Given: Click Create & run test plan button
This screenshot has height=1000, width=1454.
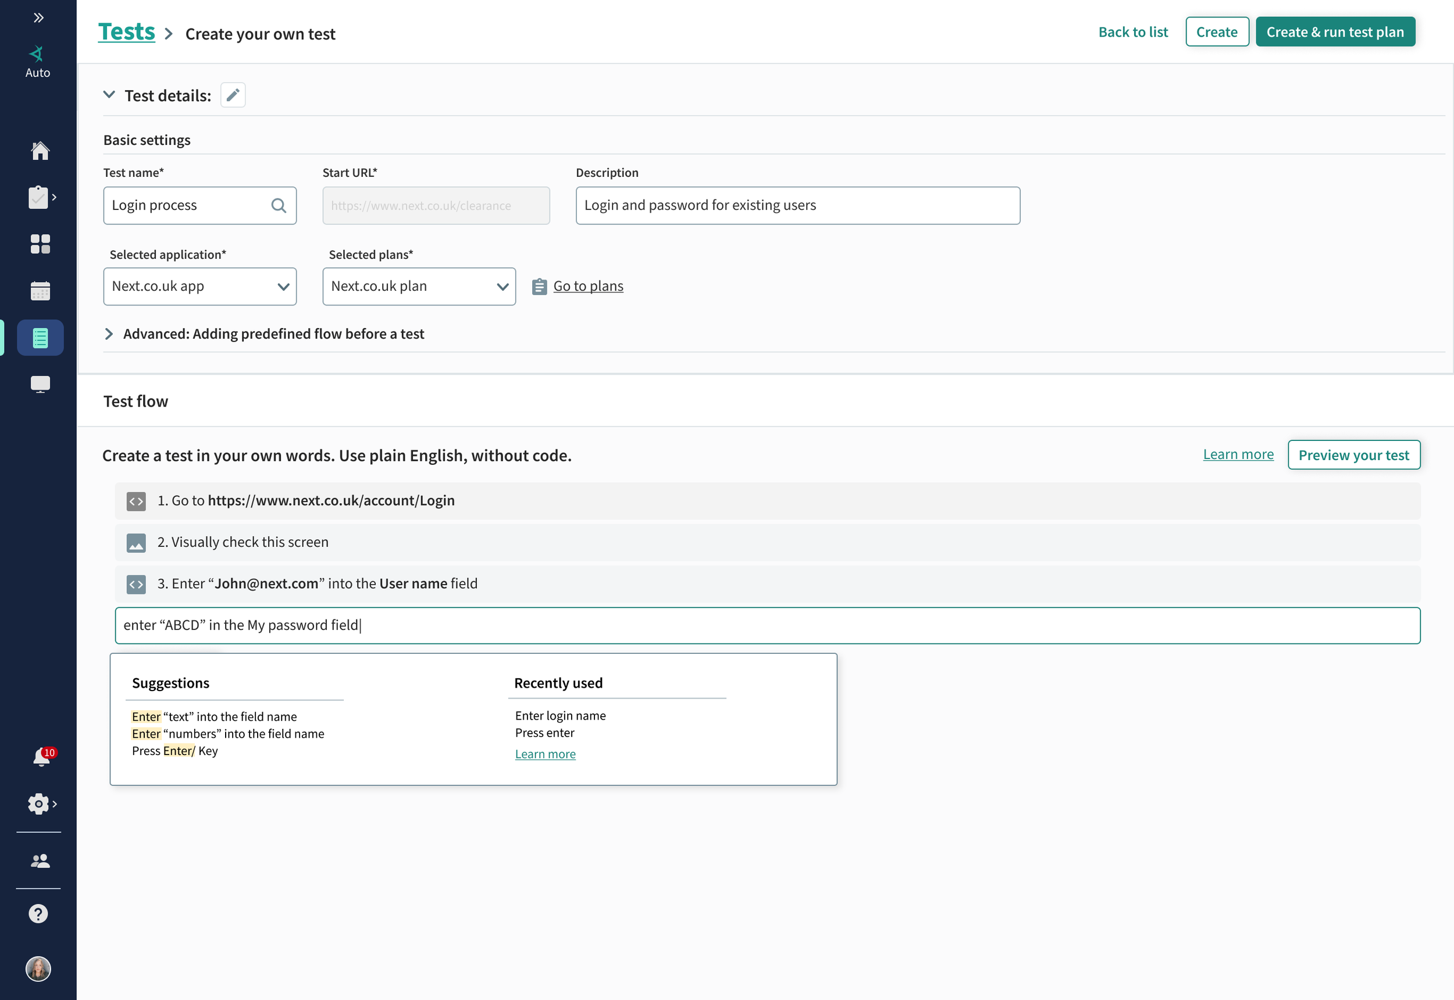Looking at the screenshot, I should [1335, 32].
